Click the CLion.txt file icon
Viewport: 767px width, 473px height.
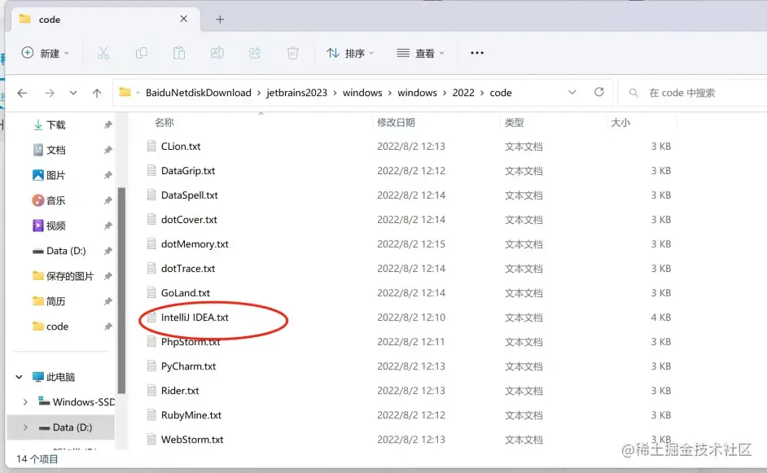[x=151, y=146]
